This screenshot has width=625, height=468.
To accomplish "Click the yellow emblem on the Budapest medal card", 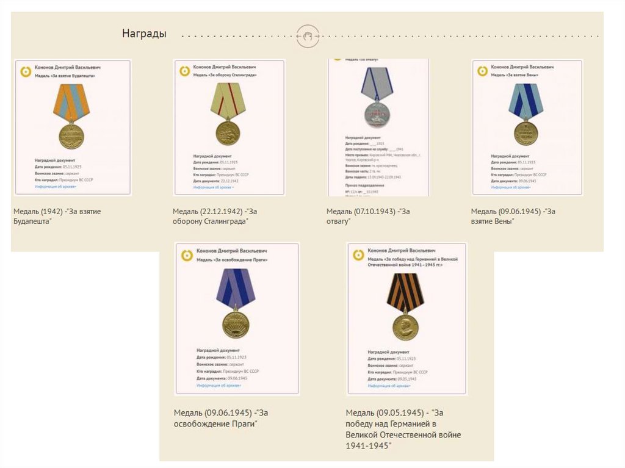I will [x=26, y=71].
